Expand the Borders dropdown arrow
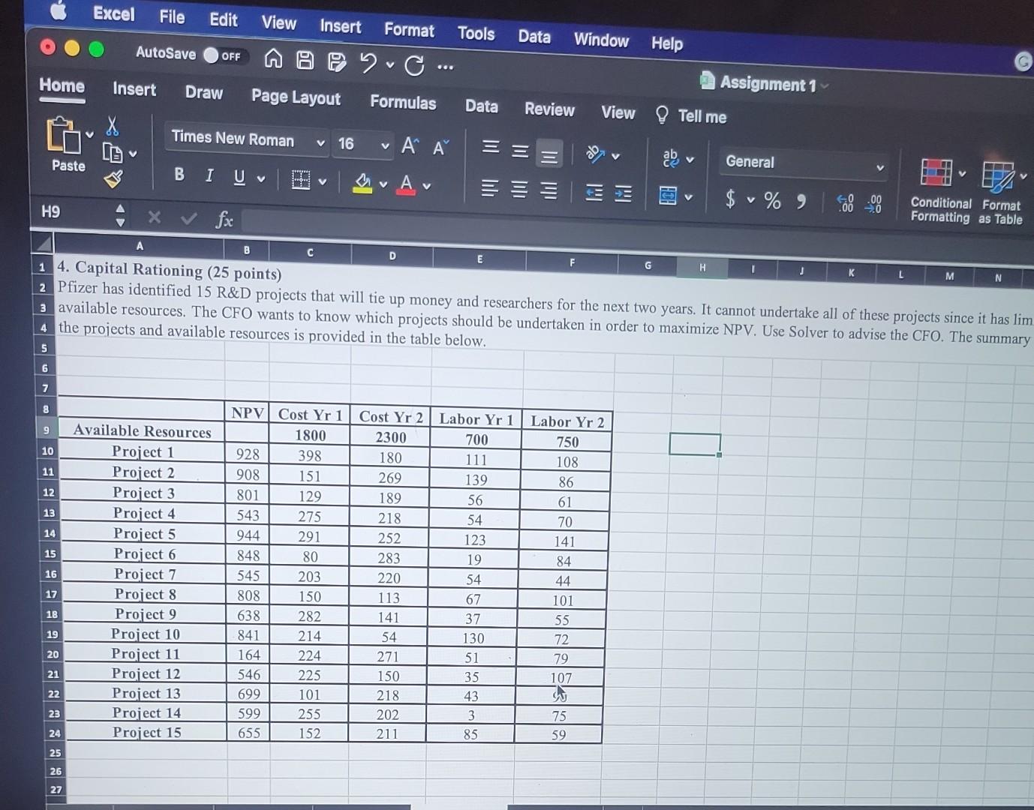The width and height of the screenshot is (1034, 810). 323,181
